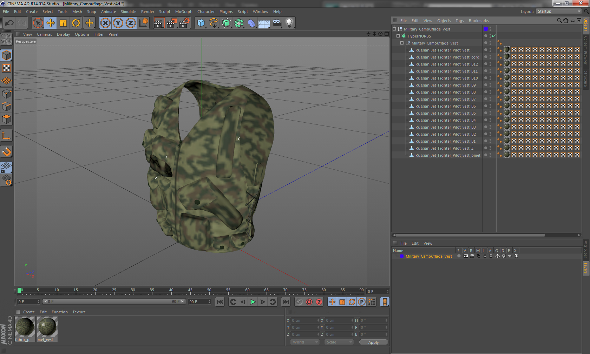Click the Object Manager horizontal scrollbar
Image resolution: width=590 pixels, height=354 pixels.
pos(470,235)
